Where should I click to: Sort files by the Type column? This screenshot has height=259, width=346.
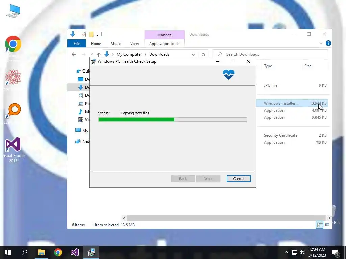tap(281, 66)
